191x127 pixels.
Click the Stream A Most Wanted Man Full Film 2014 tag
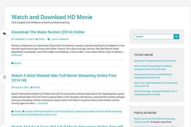coord(46,111)
